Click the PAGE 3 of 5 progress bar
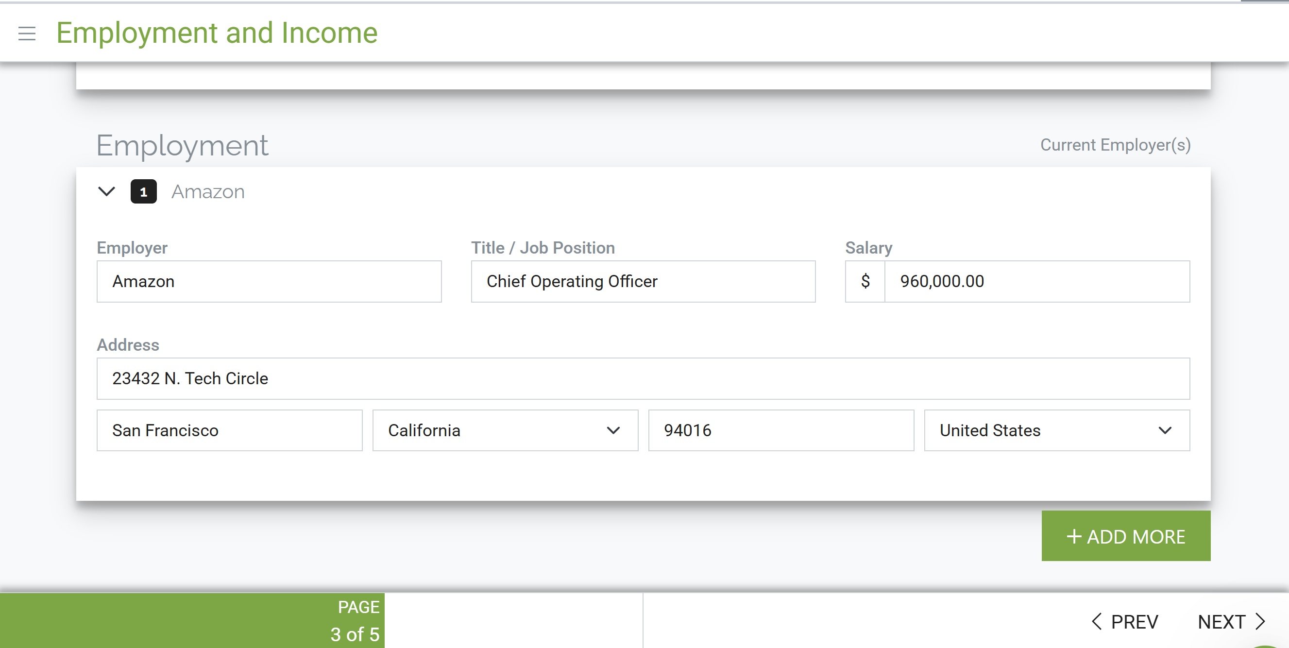 (192, 620)
